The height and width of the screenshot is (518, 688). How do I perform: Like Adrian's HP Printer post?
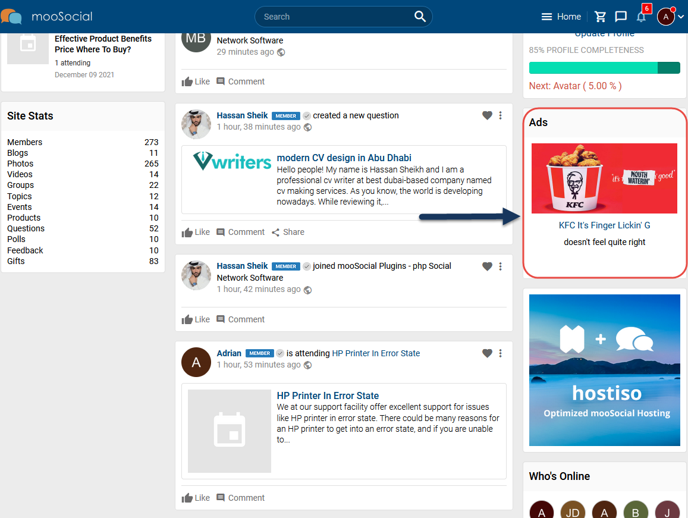[196, 498]
